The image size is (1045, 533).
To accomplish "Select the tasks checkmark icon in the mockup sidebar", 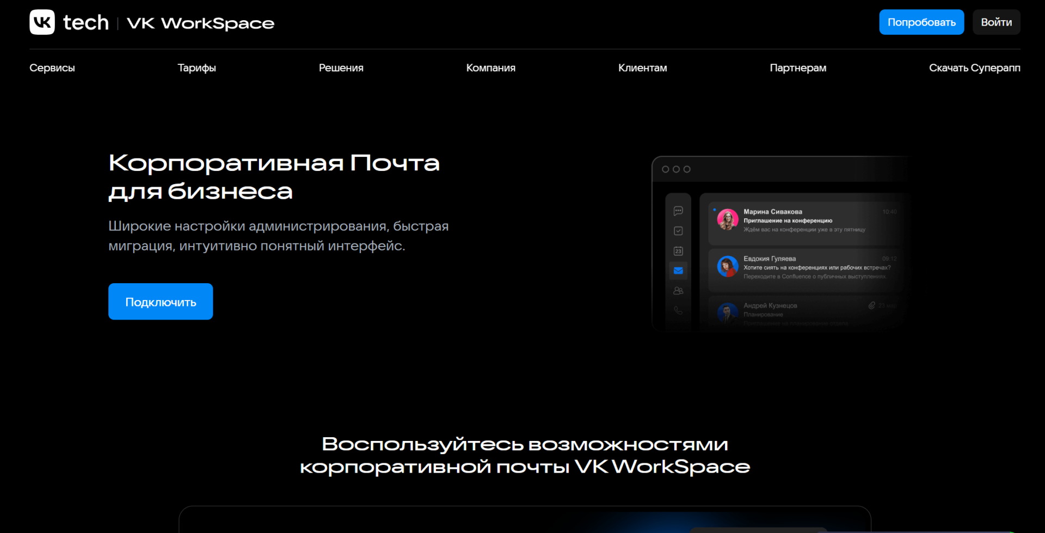I will (678, 231).
